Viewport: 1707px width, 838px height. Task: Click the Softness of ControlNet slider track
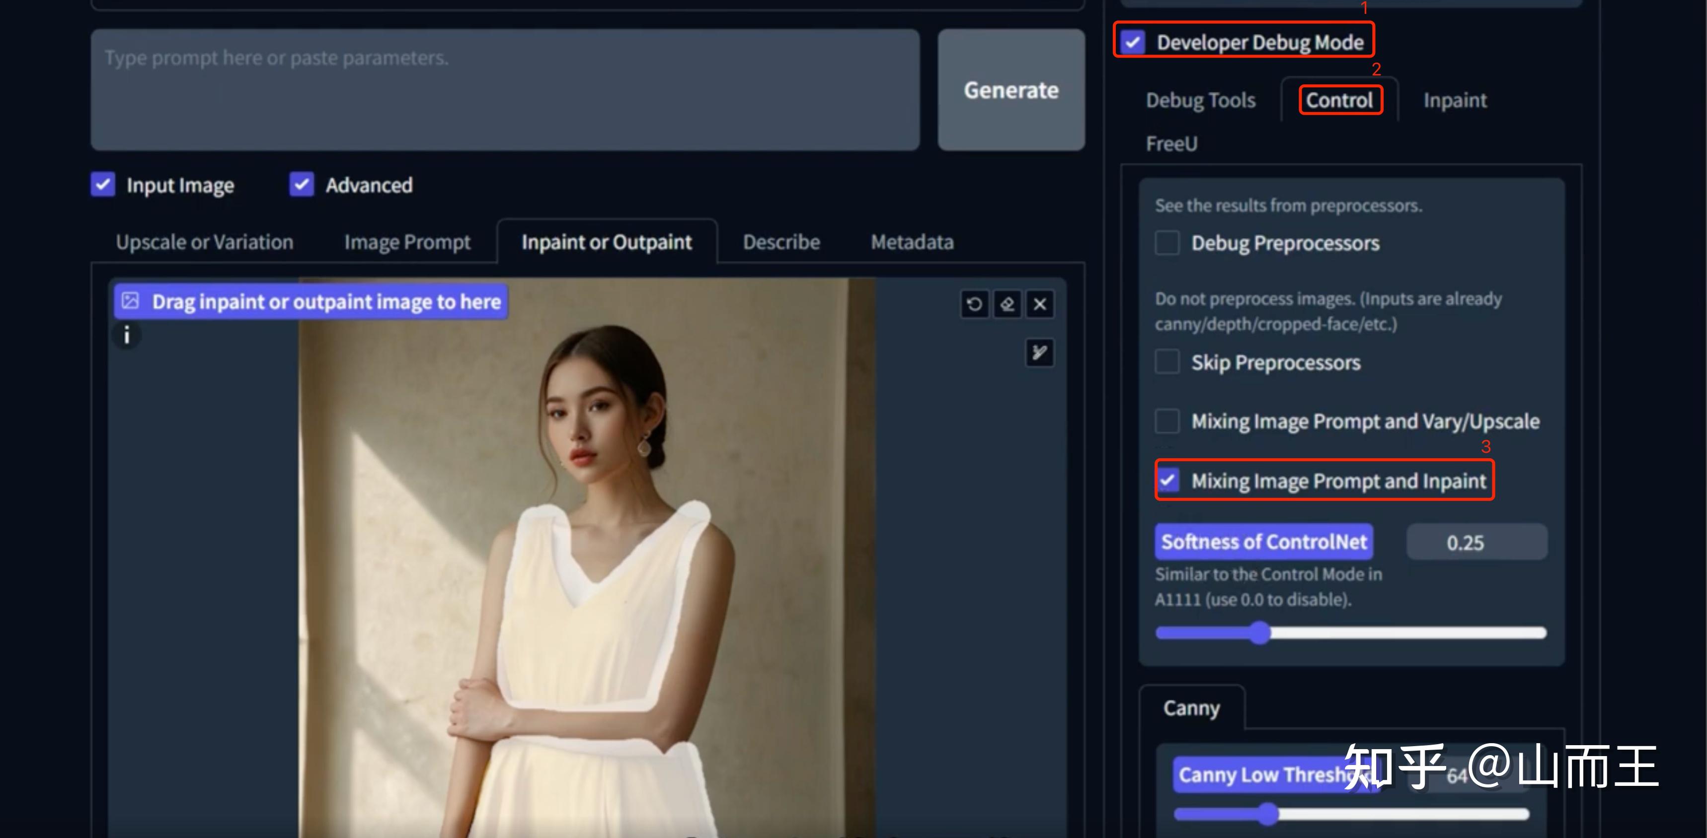pyautogui.click(x=1350, y=633)
